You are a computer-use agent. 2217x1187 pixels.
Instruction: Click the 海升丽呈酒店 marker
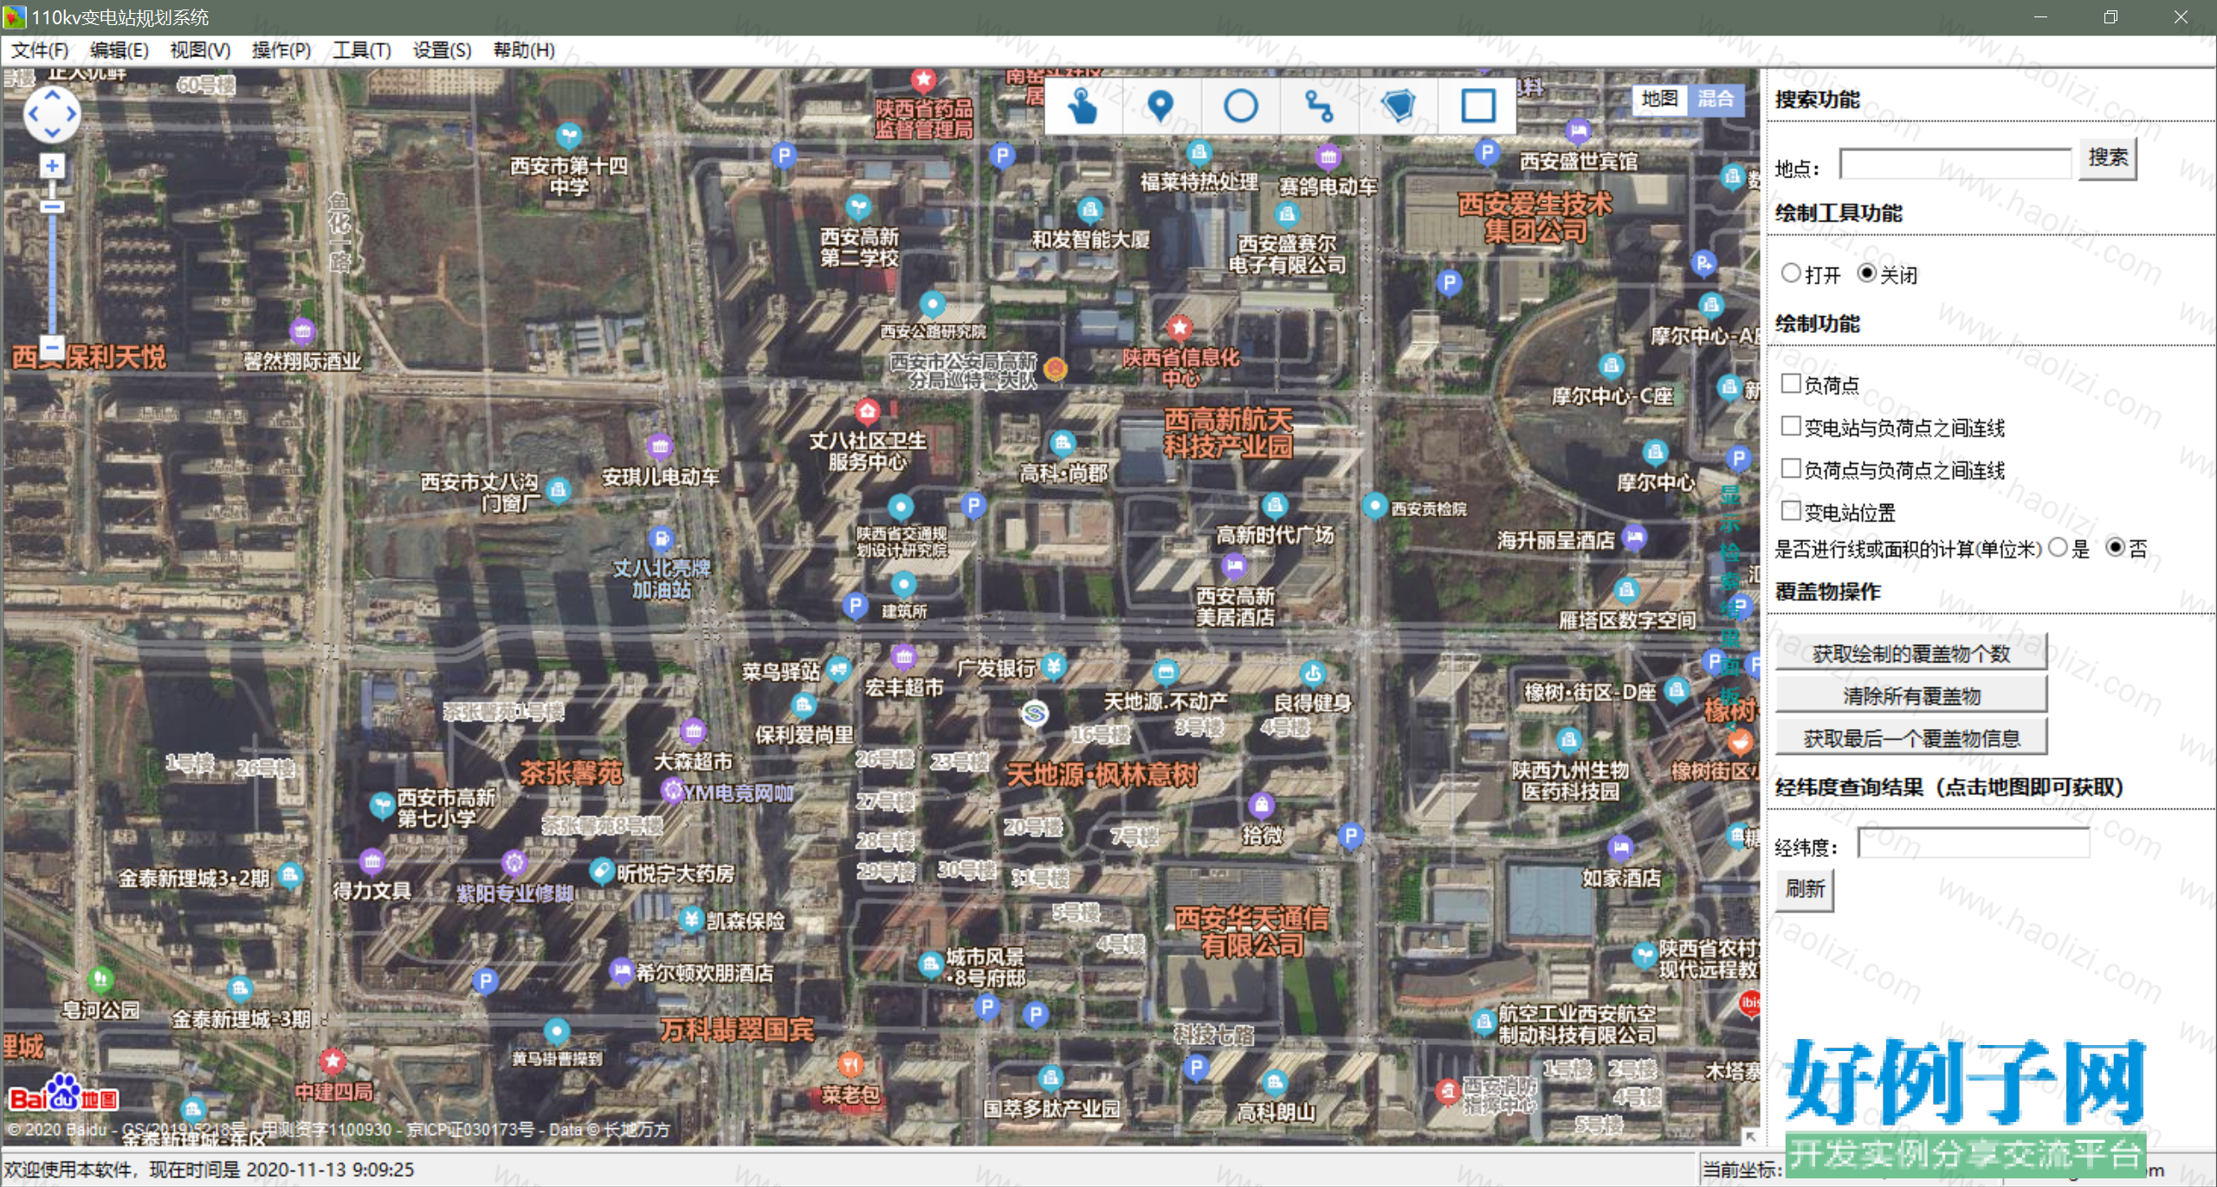click(1634, 538)
